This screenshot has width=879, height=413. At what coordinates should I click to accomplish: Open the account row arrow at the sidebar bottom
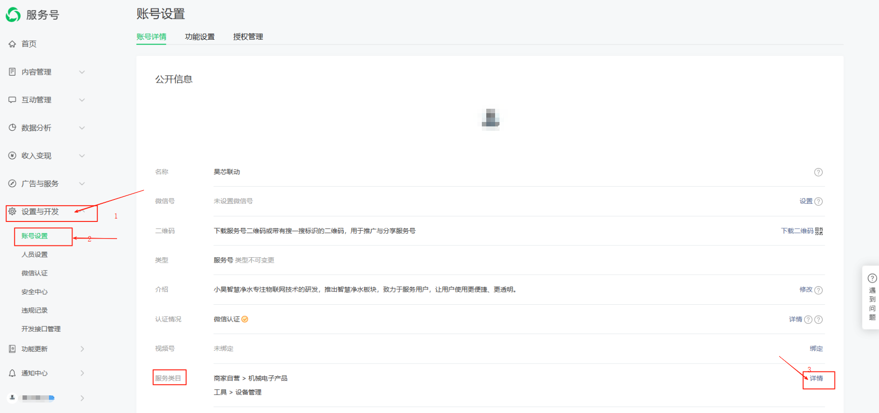(82, 398)
